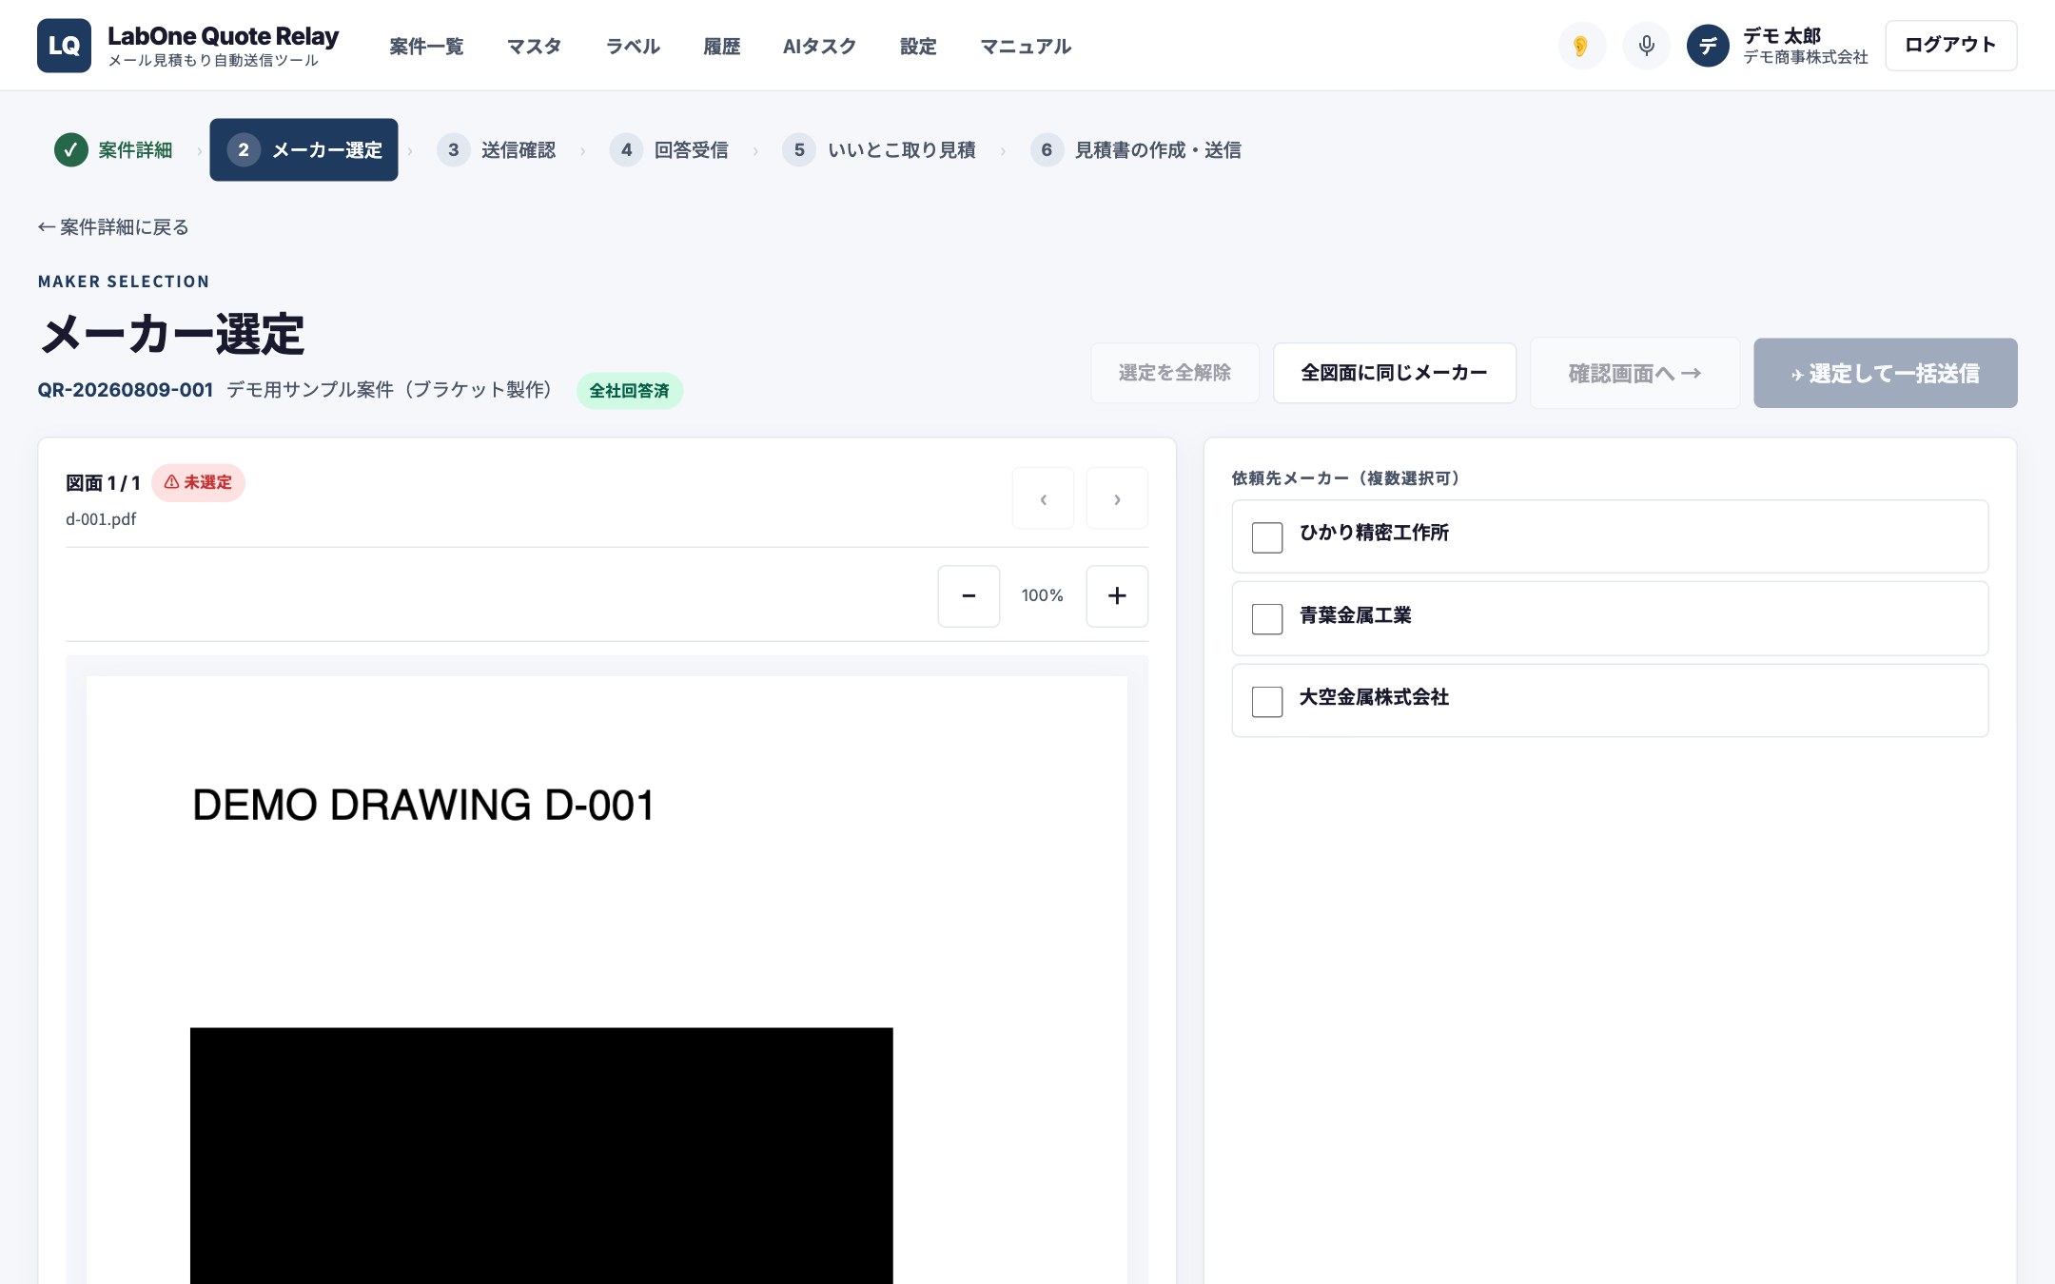This screenshot has width=2055, height=1284.
Task: Click the QR-20260809-001 case number
Action: (x=125, y=390)
